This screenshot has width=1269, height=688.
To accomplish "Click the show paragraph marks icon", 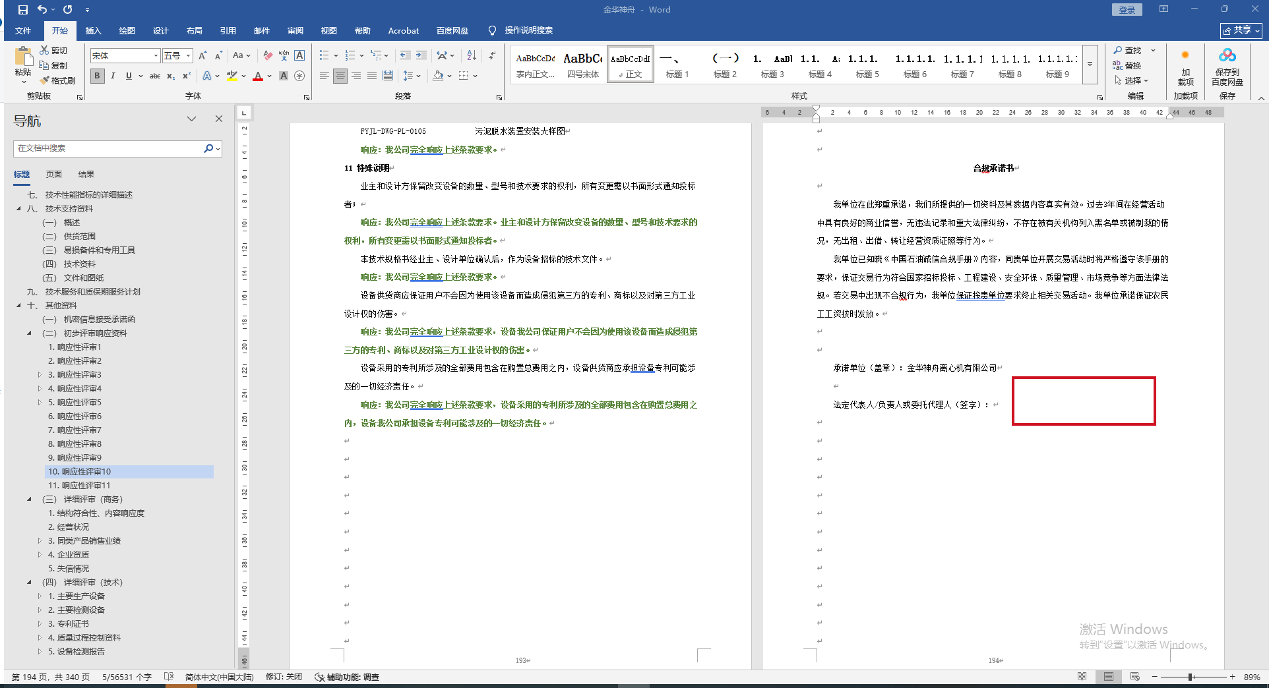I will click(x=493, y=56).
